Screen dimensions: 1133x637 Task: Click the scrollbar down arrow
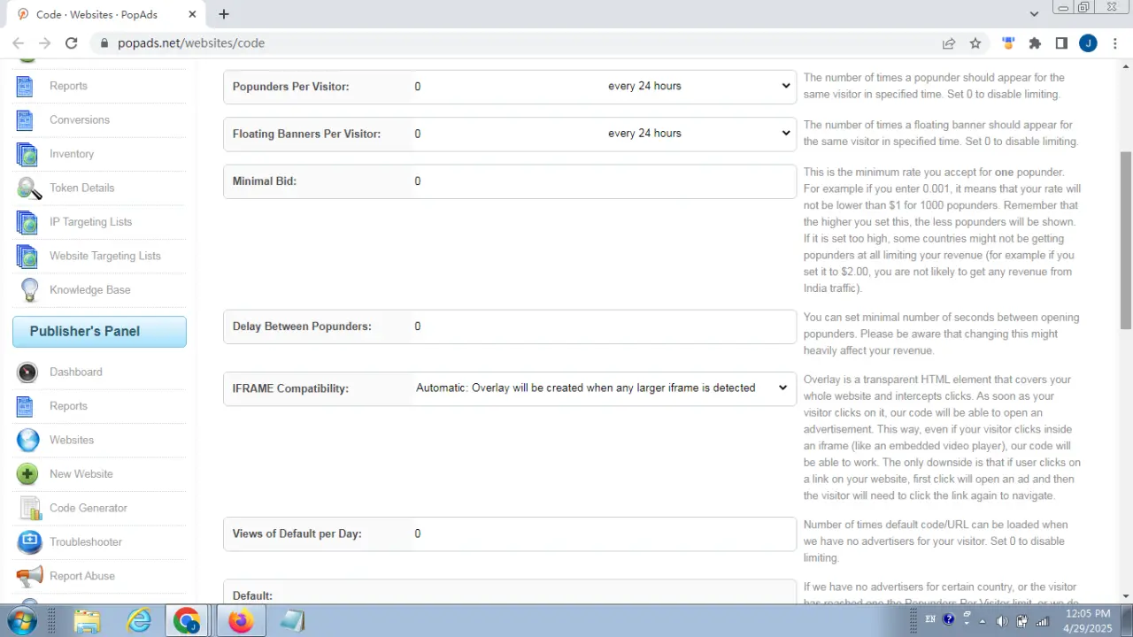[1126, 597]
